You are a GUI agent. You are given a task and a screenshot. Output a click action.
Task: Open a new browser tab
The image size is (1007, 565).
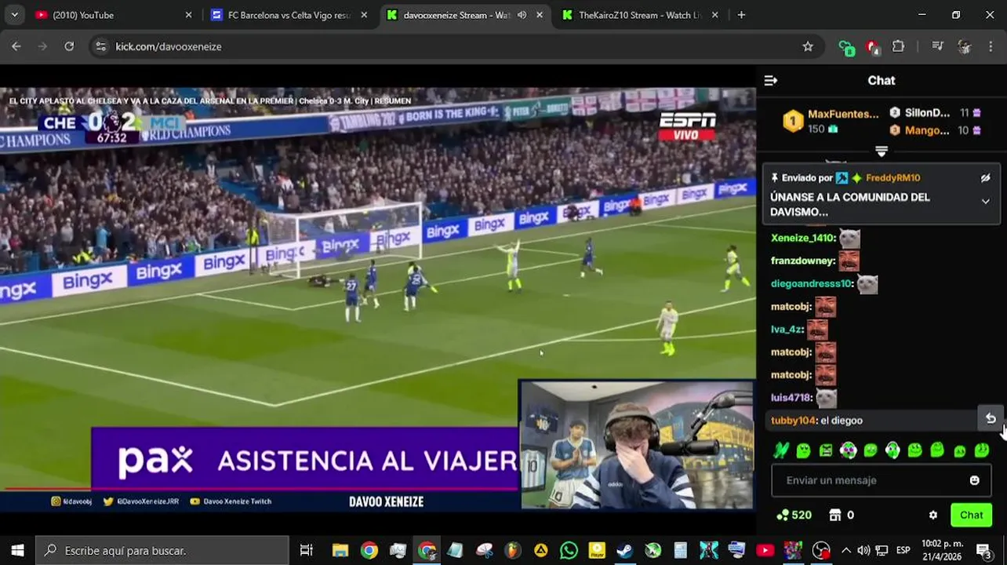click(x=741, y=15)
